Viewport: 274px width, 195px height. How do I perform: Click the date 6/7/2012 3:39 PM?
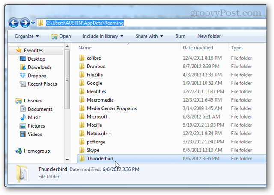[x=201, y=66]
